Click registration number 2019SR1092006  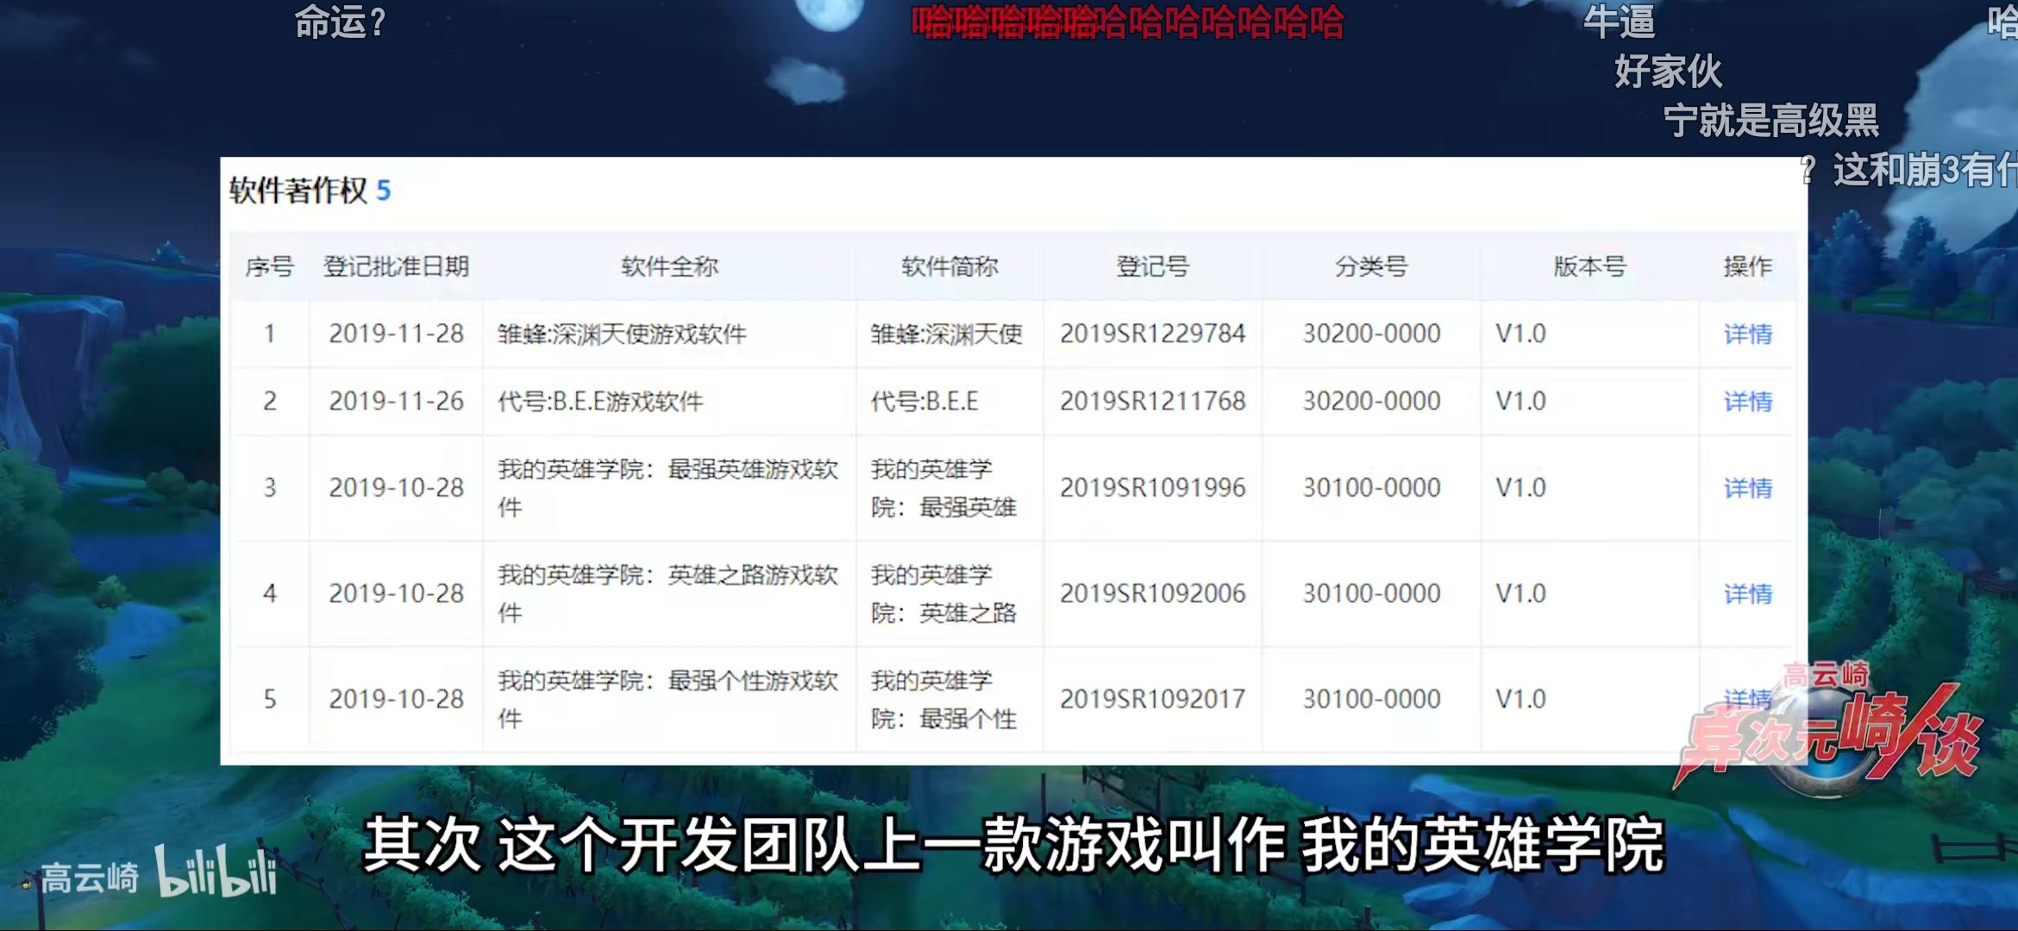pos(1152,594)
